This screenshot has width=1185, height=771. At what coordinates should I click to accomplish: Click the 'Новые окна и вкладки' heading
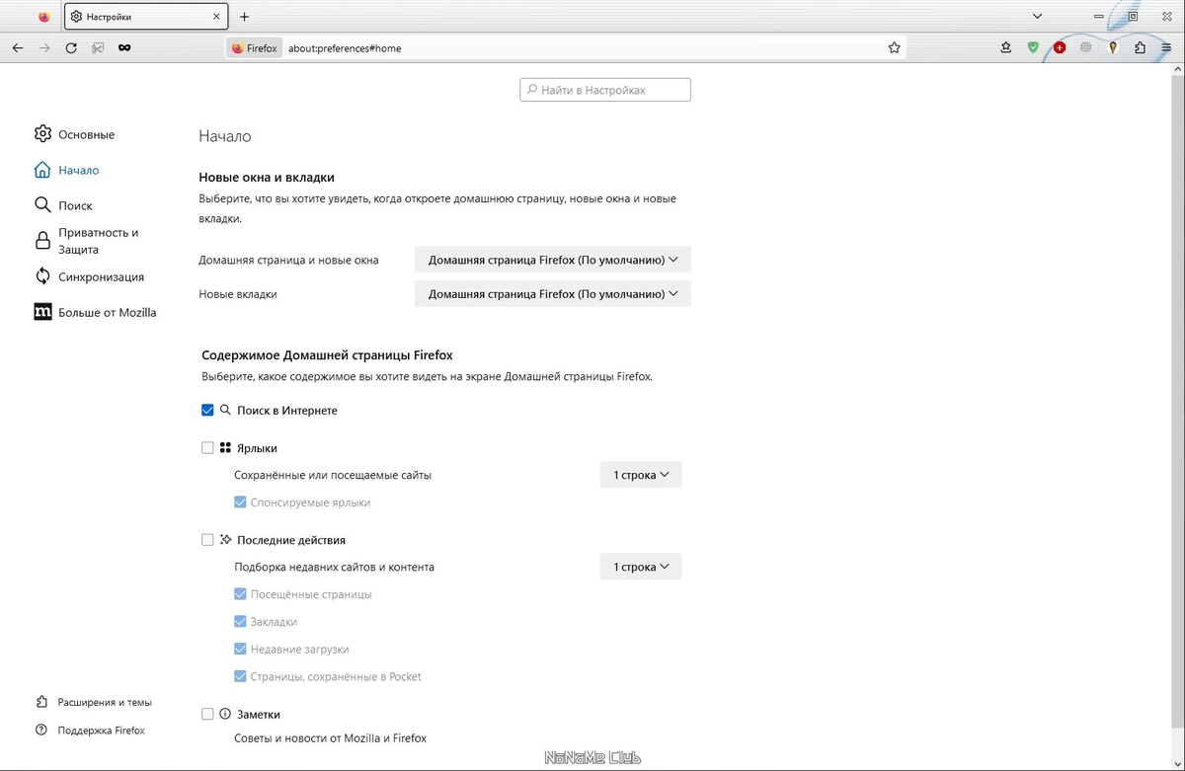[267, 178]
